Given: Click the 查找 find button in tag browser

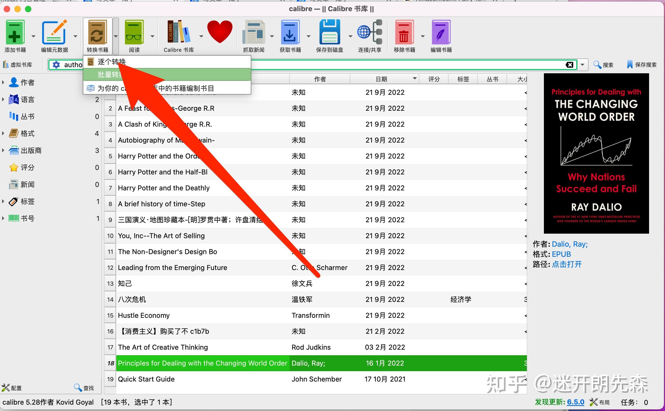Looking at the screenshot, I should point(84,388).
